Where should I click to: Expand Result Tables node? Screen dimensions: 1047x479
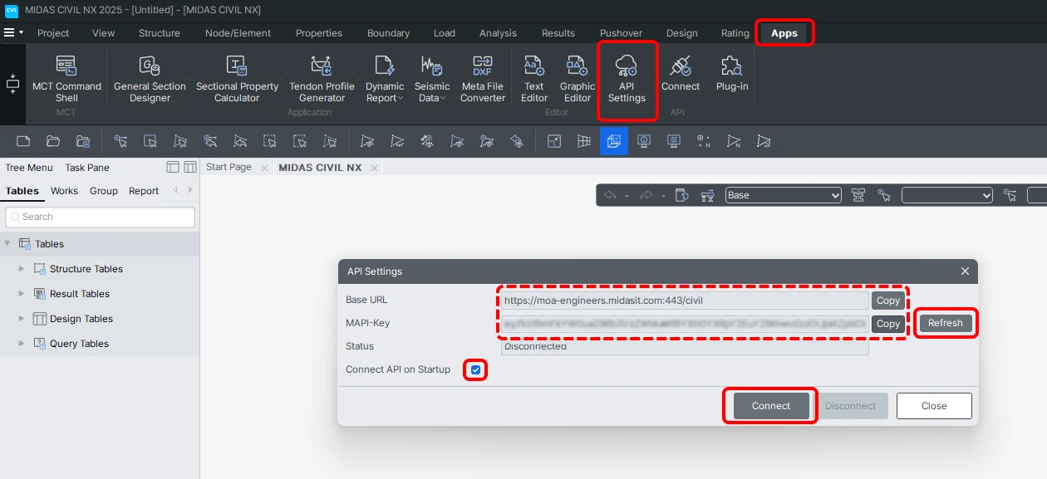click(22, 293)
